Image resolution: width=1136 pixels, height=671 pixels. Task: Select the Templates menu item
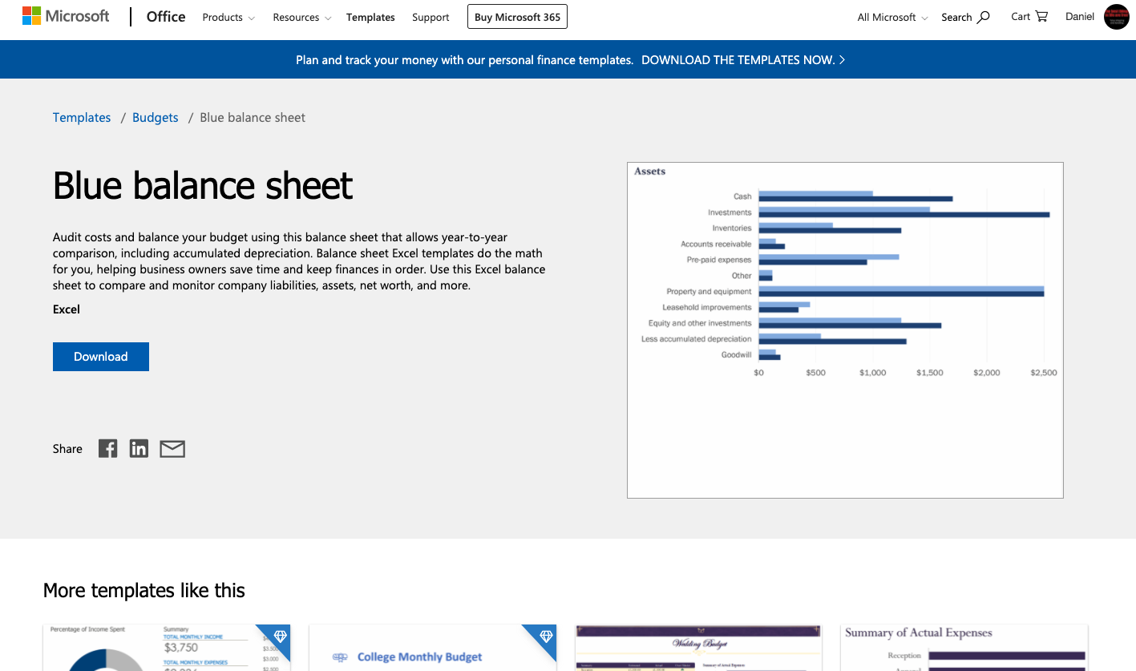tap(370, 17)
